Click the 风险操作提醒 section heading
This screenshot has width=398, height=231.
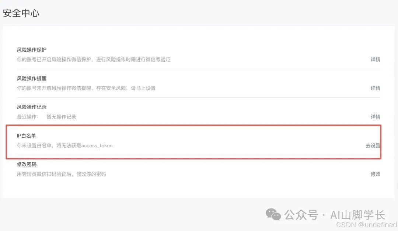(32, 78)
